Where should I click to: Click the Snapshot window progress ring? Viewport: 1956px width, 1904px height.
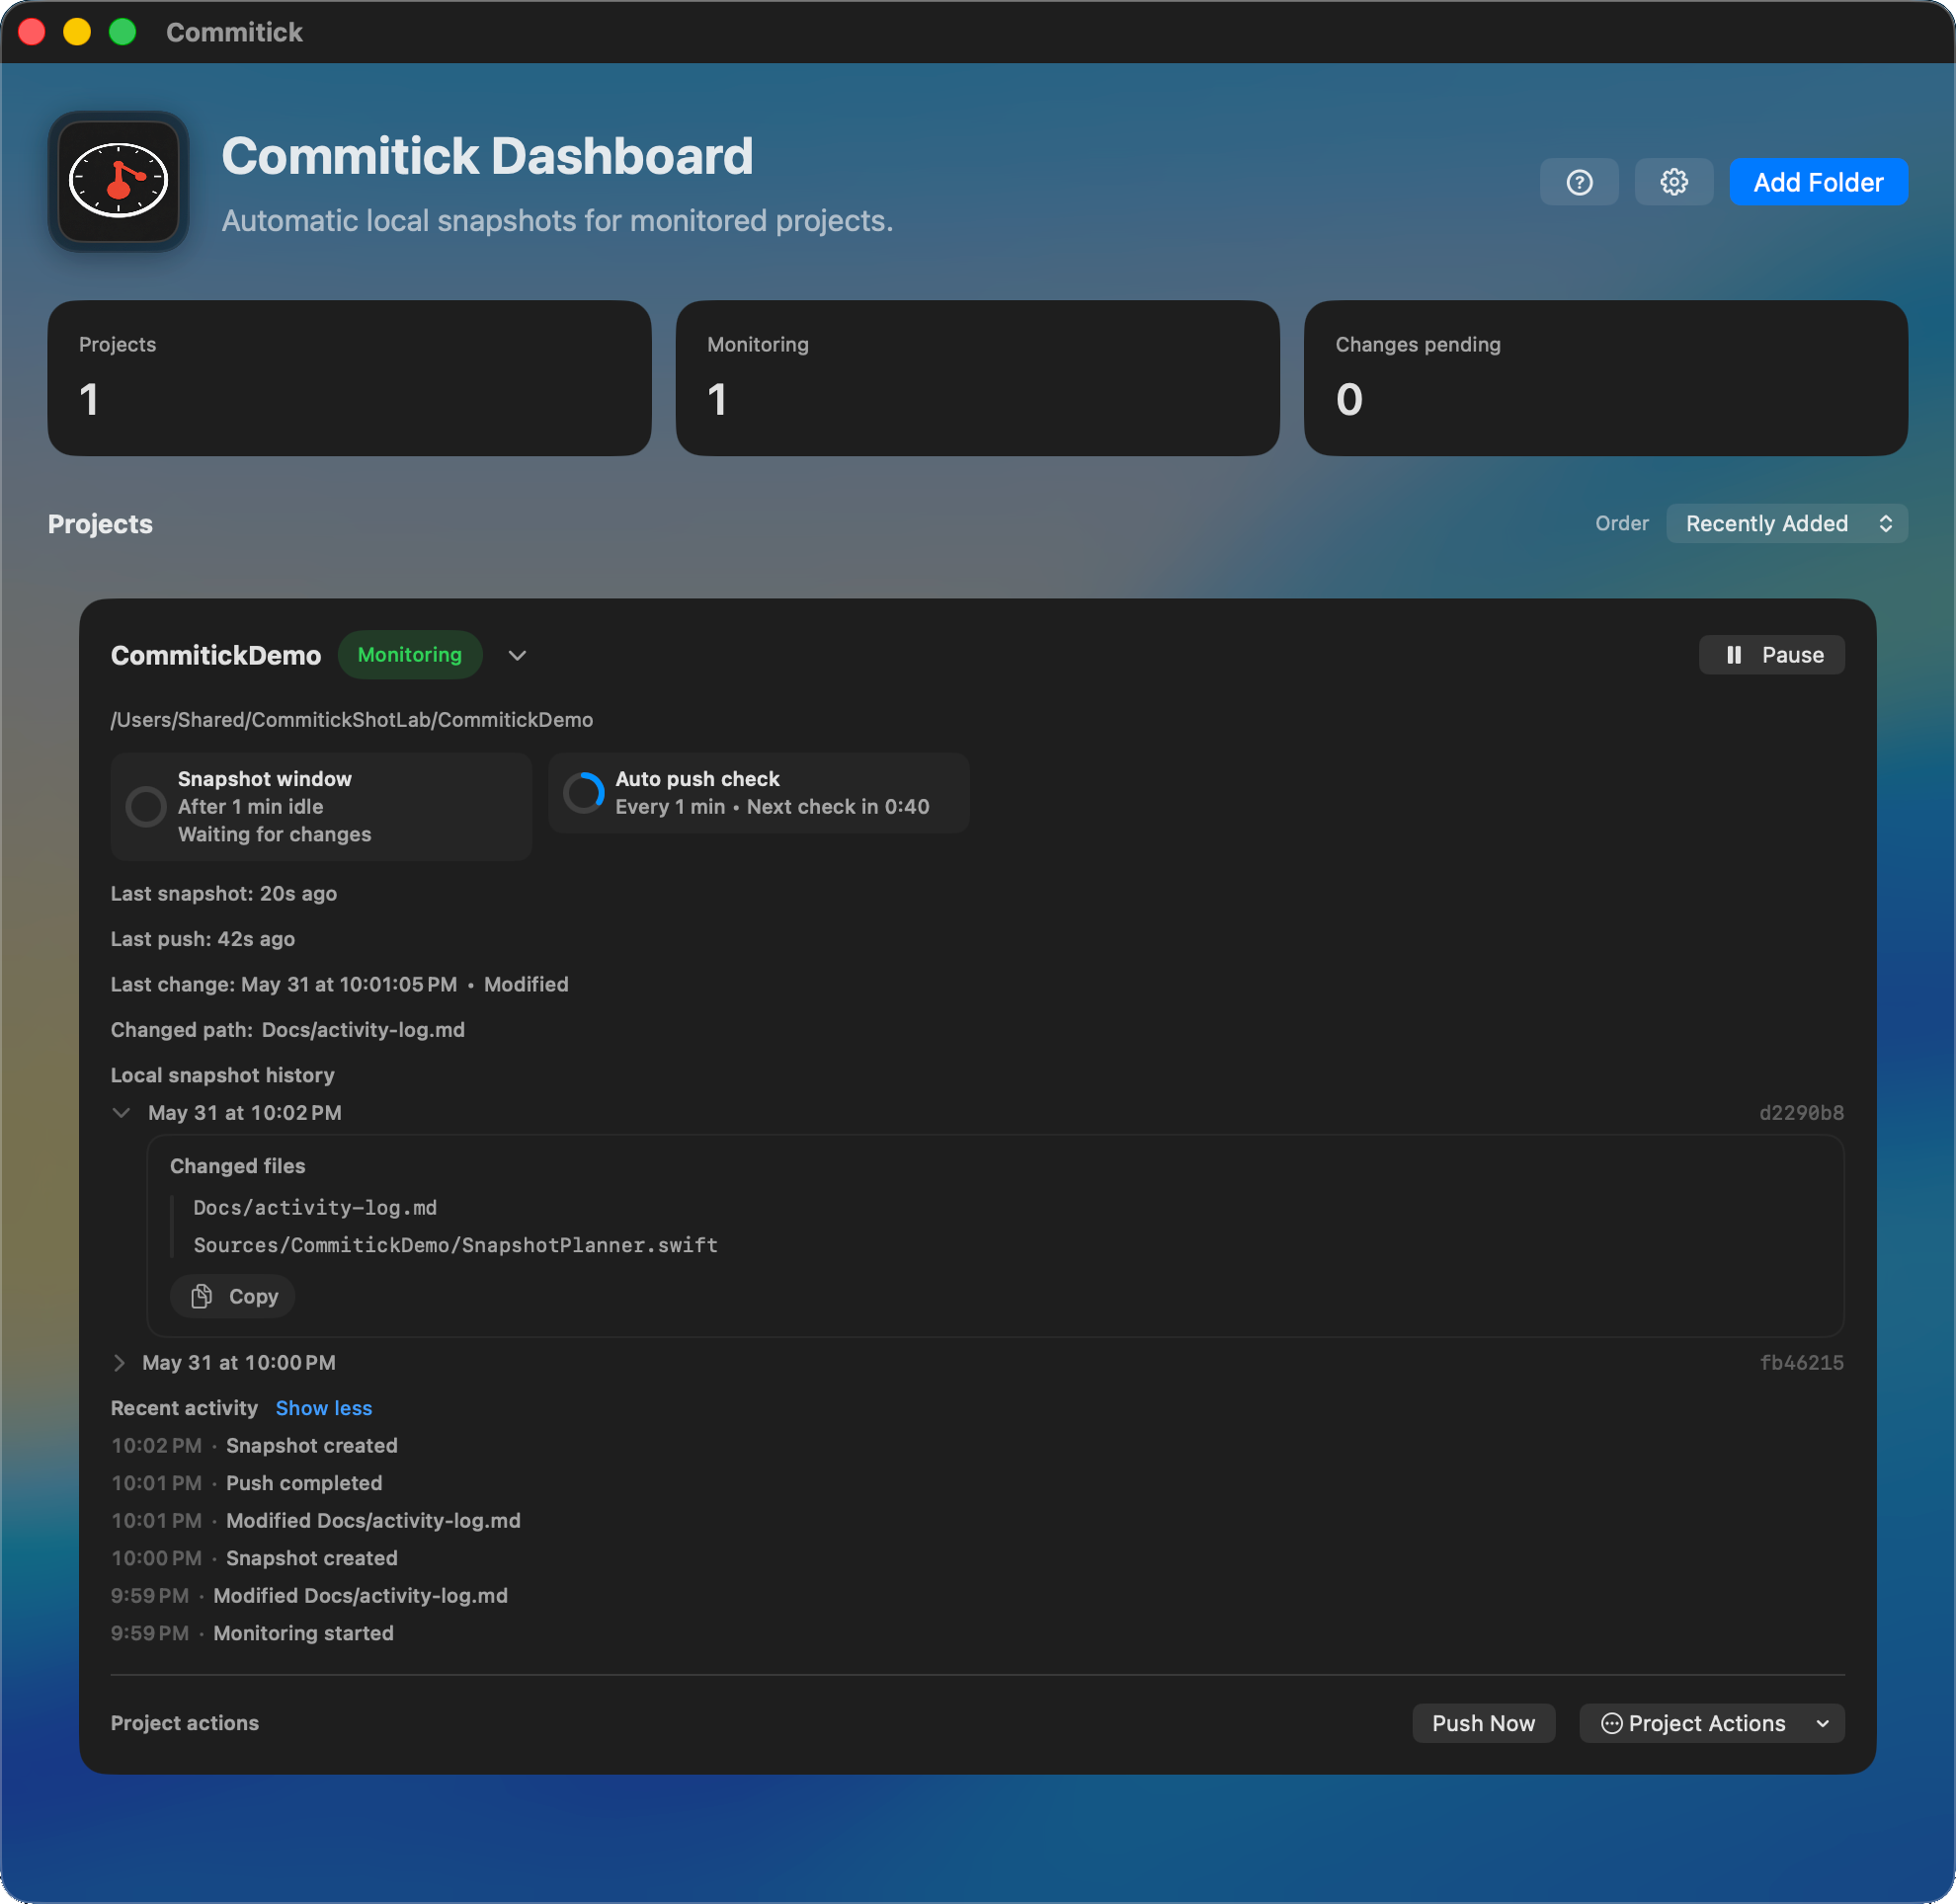click(146, 806)
